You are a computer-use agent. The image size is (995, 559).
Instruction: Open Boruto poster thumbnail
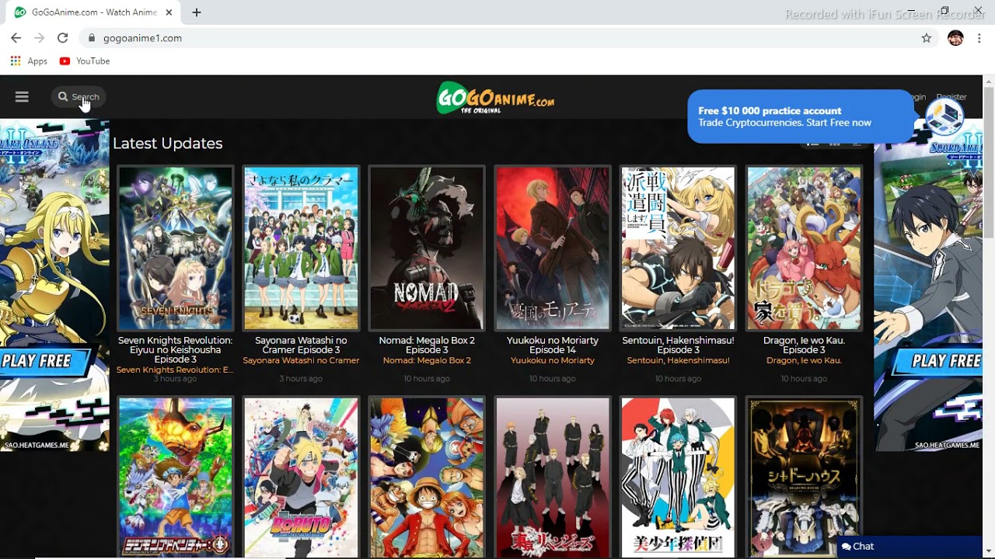pyautogui.click(x=302, y=477)
